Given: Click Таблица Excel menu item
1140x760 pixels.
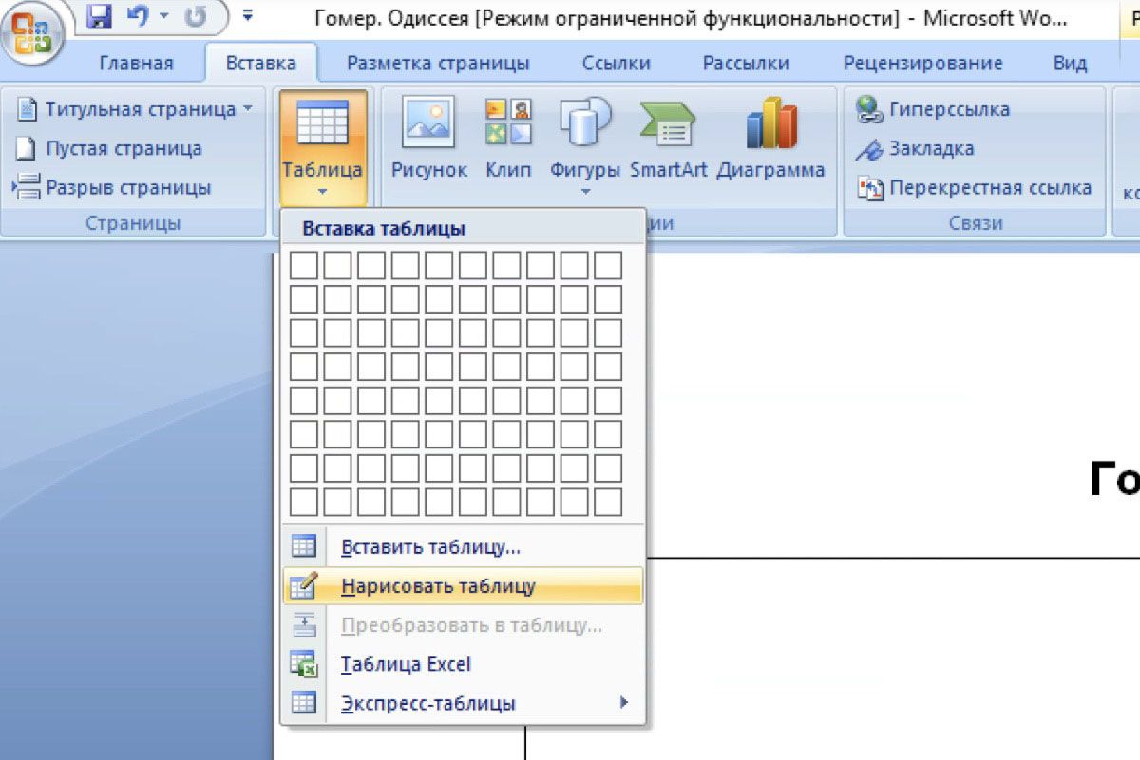Looking at the screenshot, I should coord(463,664).
